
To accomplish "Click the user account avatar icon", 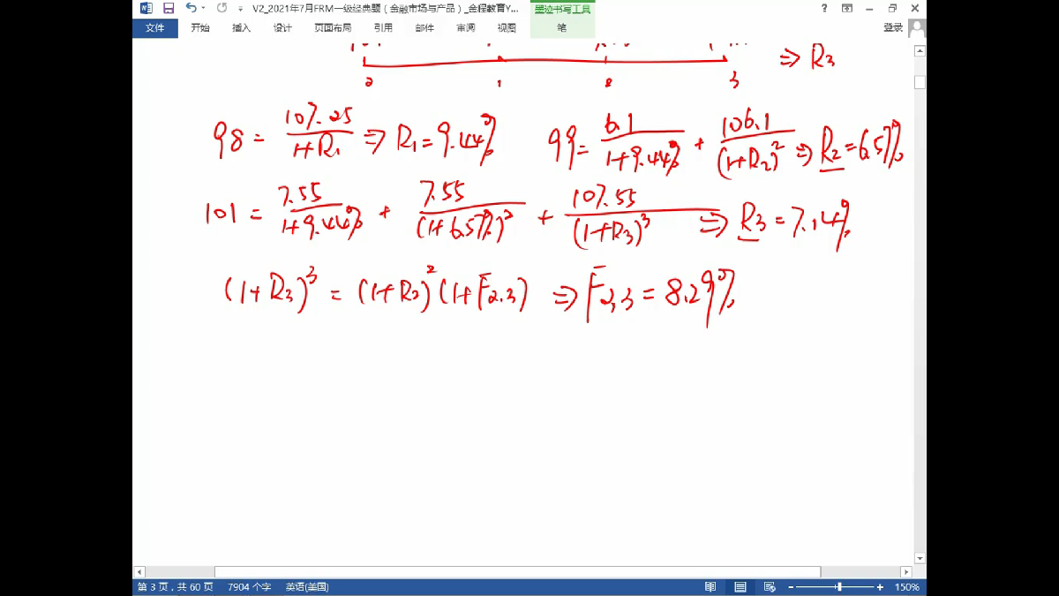I will point(918,28).
